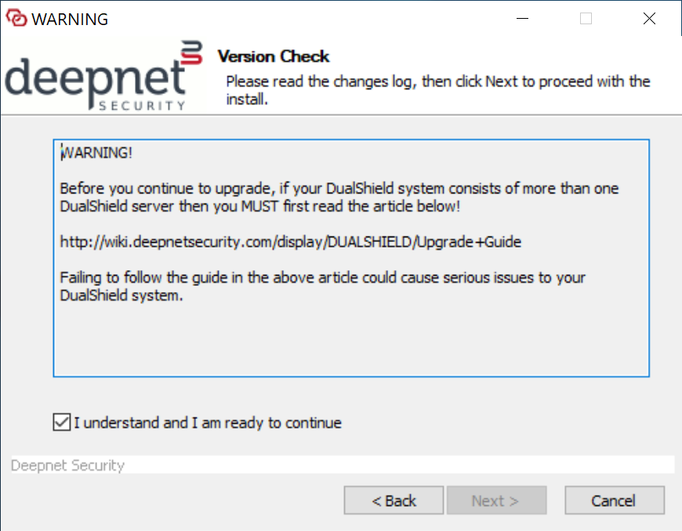Go back with the Back button

[x=394, y=500]
